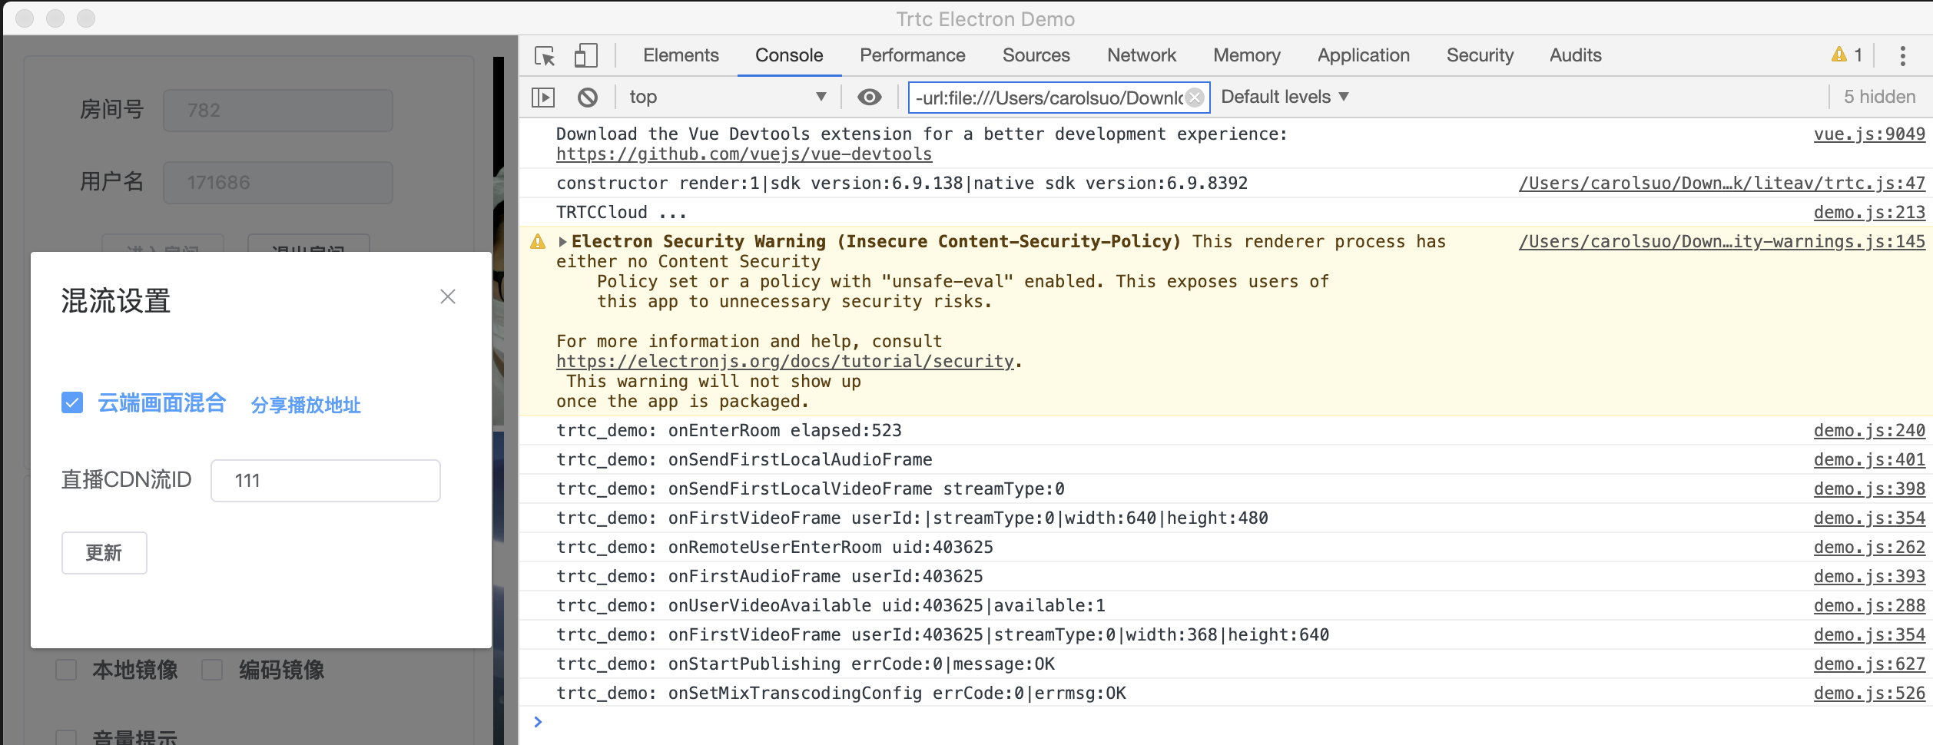Clear the console filter with the x icon
1933x745 pixels.
coord(1195,97)
